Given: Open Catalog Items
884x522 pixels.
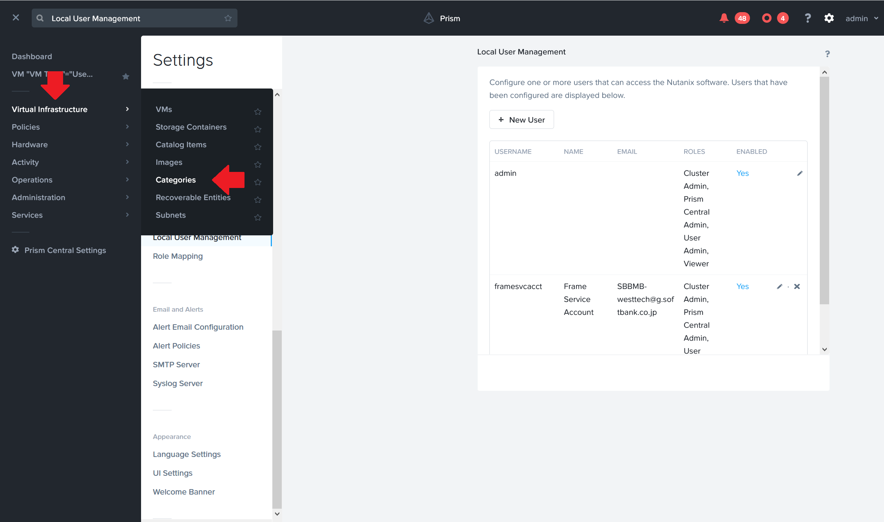Looking at the screenshot, I should (x=181, y=144).
